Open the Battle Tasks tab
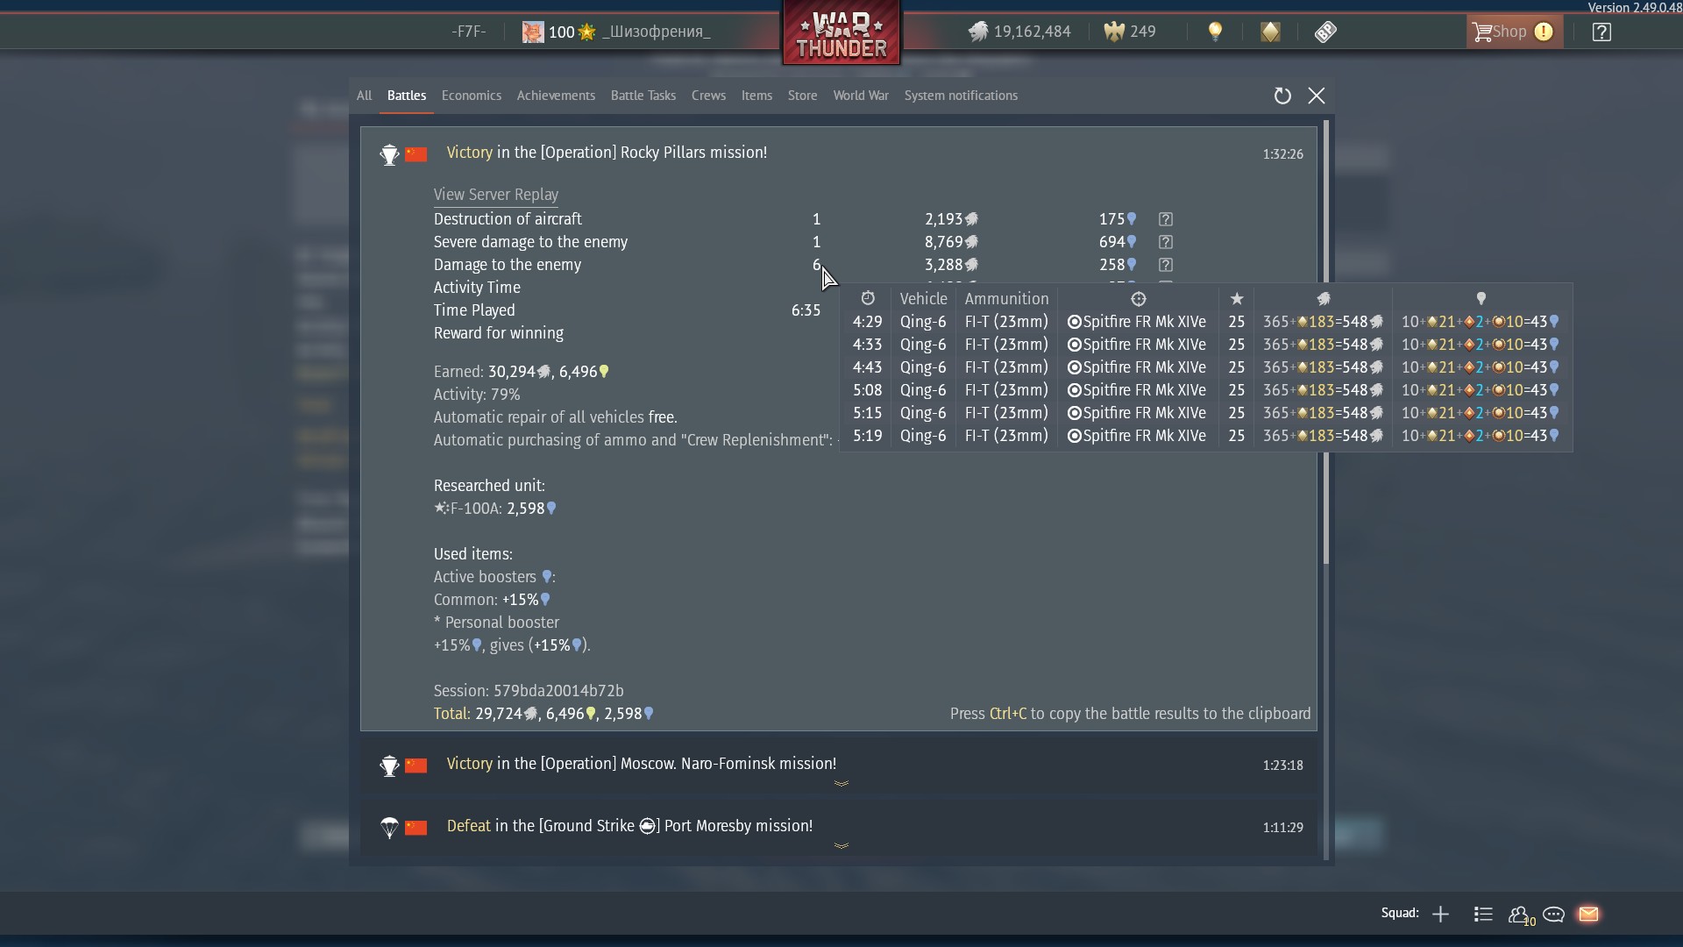The height and width of the screenshot is (947, 1683). (x=643, y=96)
